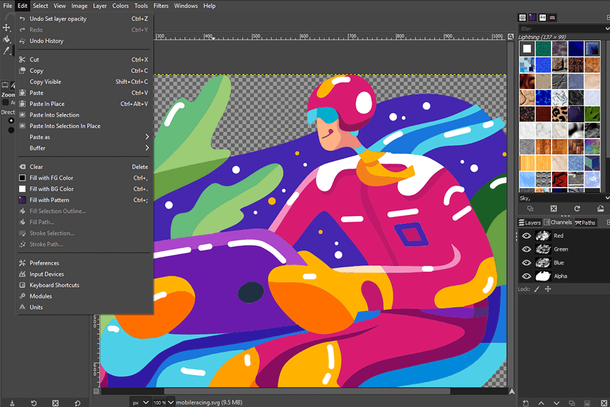This screenshot has height=407, width=610.
Task: Switch to the Layers tab
Action: (x=529, y=223)
